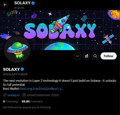Click verified badge beside the header title
Image resolution: width=120 pixels, height=115 pixels.
33,3
